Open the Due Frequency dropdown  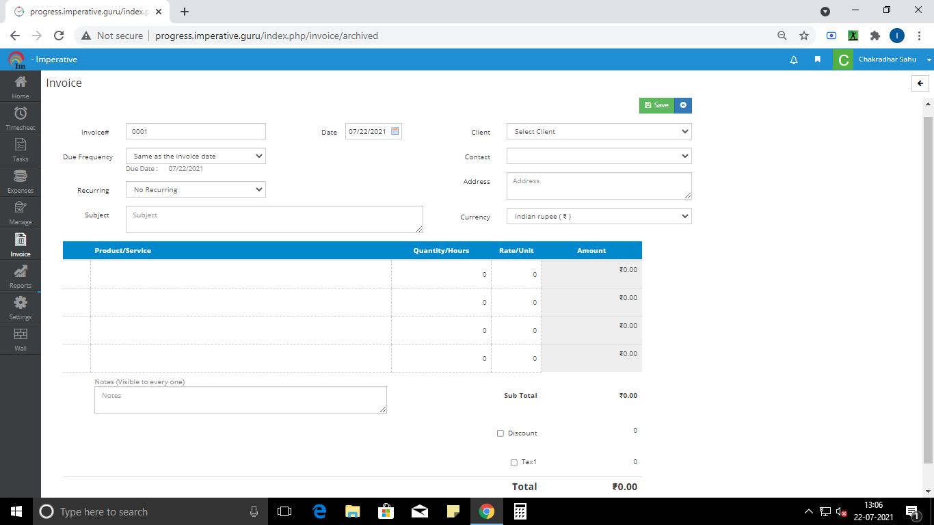(x=196, y=157)
